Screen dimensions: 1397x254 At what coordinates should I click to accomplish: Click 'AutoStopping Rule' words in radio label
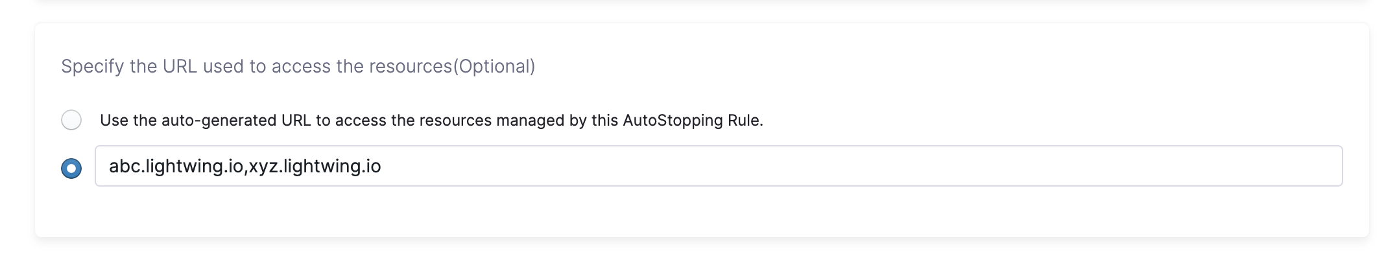[693, 121]
